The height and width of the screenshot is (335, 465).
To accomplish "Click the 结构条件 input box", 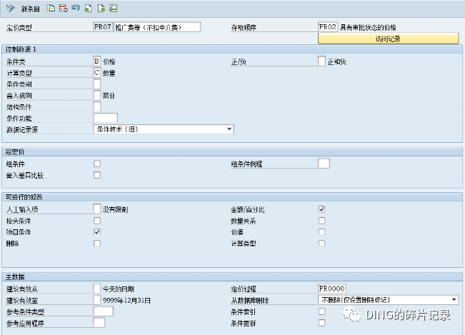I will tap(97, 106).
